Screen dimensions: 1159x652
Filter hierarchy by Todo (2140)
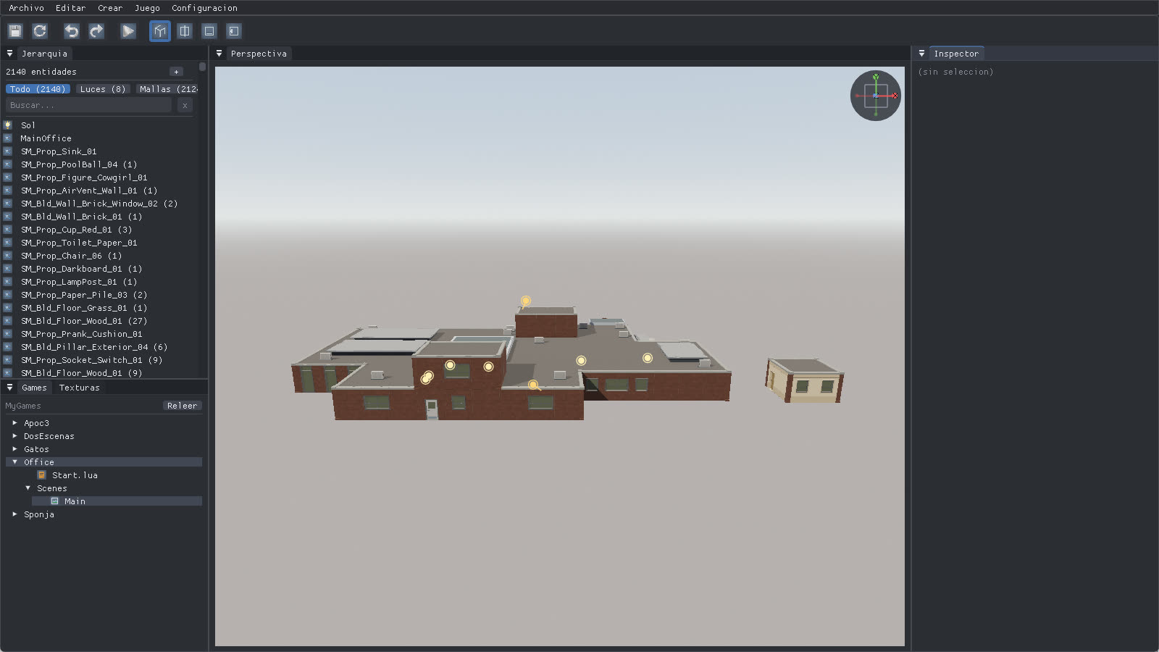[x=38, y=89]
